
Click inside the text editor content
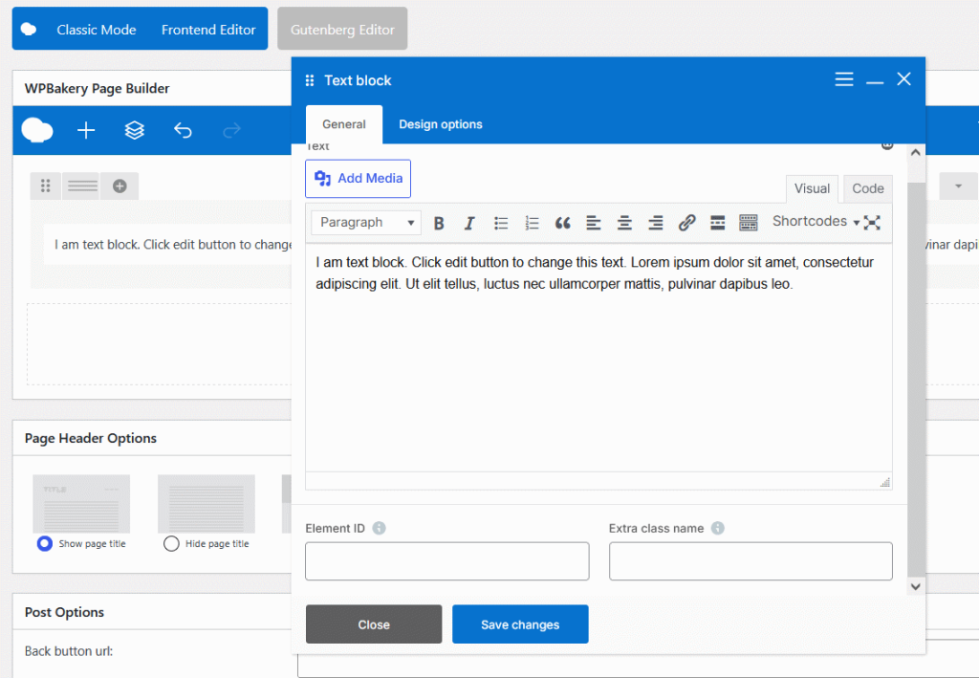tap(598, 356)
